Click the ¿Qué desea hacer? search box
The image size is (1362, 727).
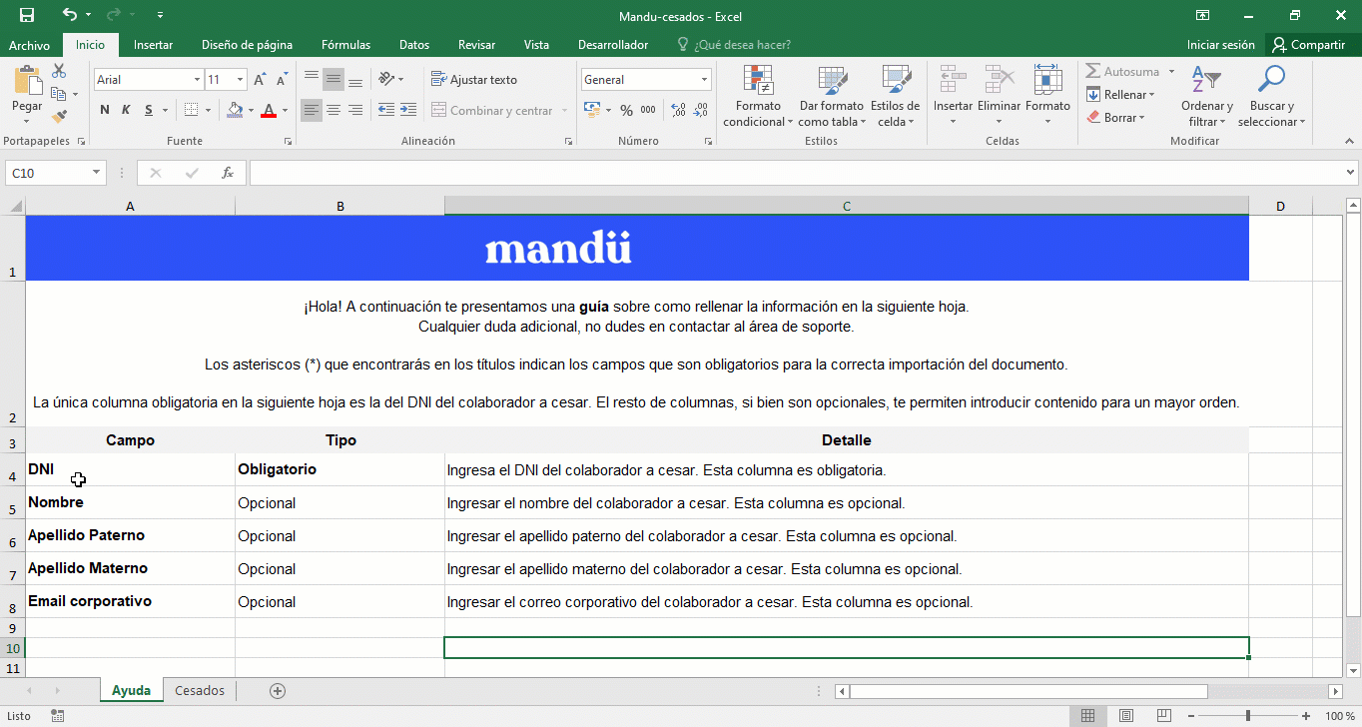(x=734, y=45)
